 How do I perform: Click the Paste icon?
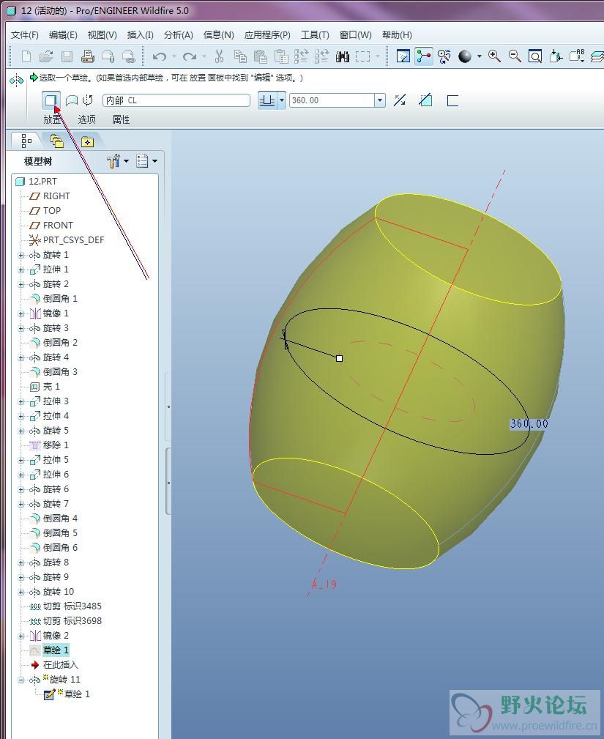261,56
